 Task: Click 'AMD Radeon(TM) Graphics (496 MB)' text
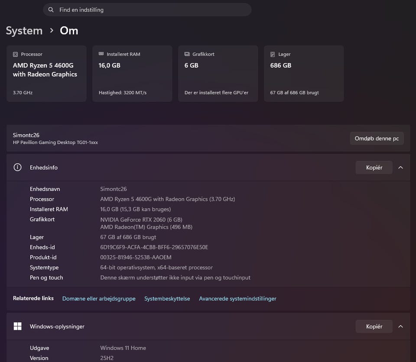146,227
